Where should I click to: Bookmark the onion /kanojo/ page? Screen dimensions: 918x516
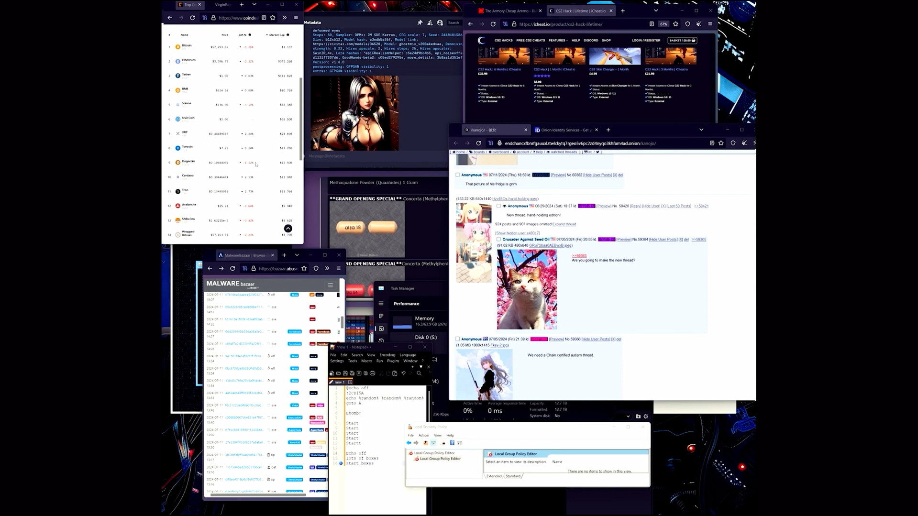(x=721, y=143)
